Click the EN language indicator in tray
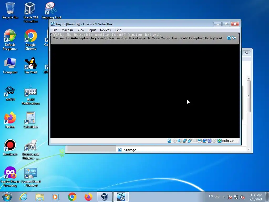Image resolution: width=269 pixels, height=202 pixels. 211,196
